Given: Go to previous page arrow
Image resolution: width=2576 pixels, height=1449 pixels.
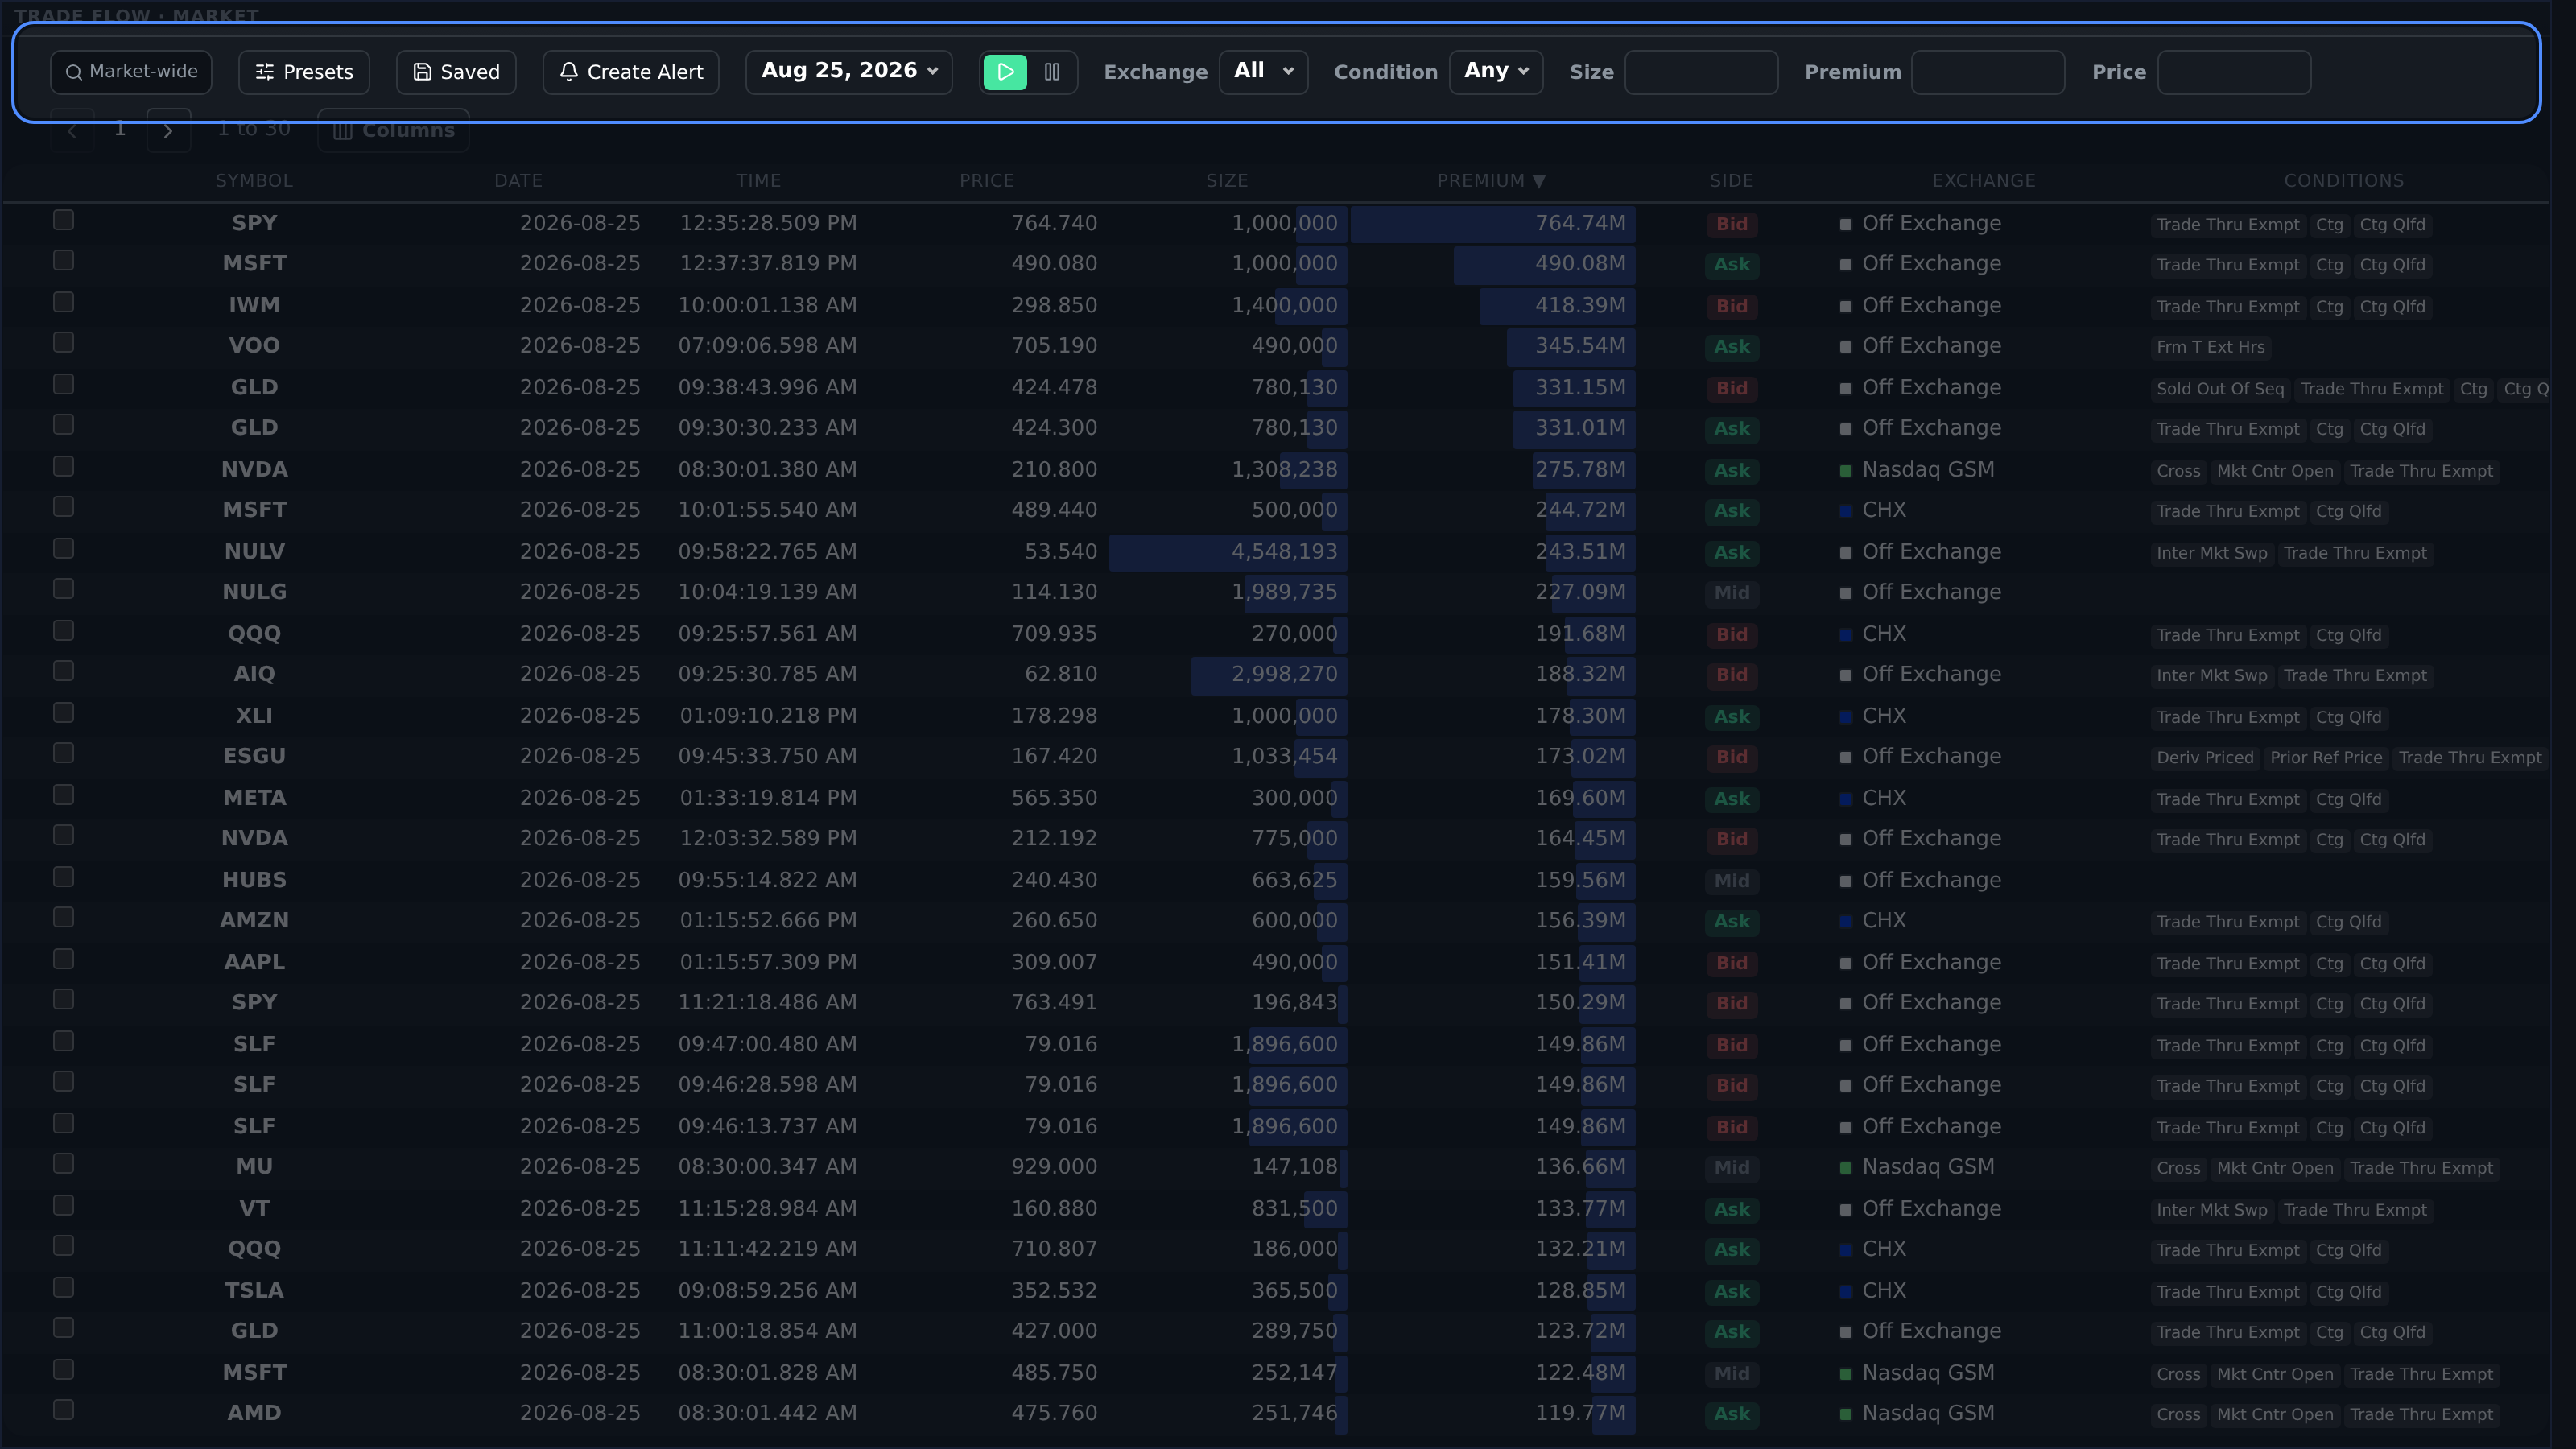Looking at the screenshot, I should click(x=72, y=130).
